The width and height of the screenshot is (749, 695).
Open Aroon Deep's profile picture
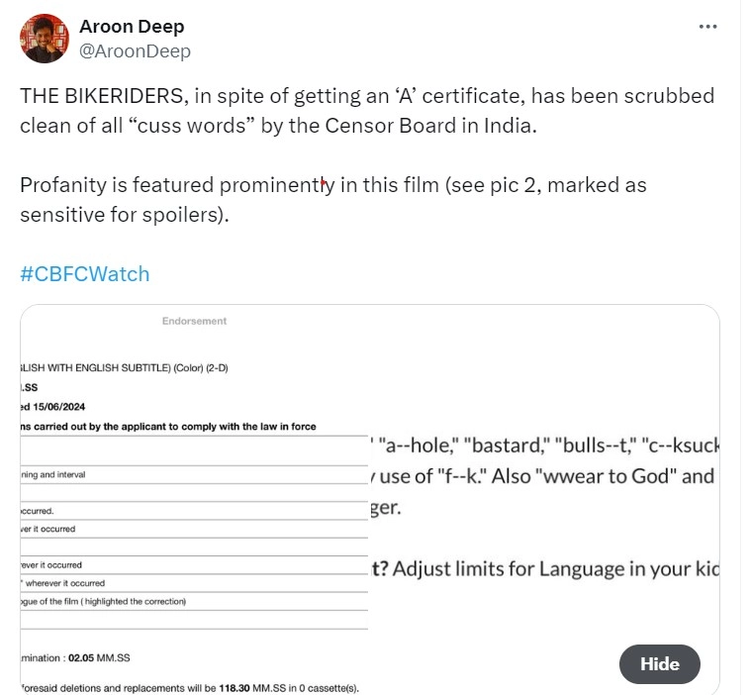[x=44, y=39]
